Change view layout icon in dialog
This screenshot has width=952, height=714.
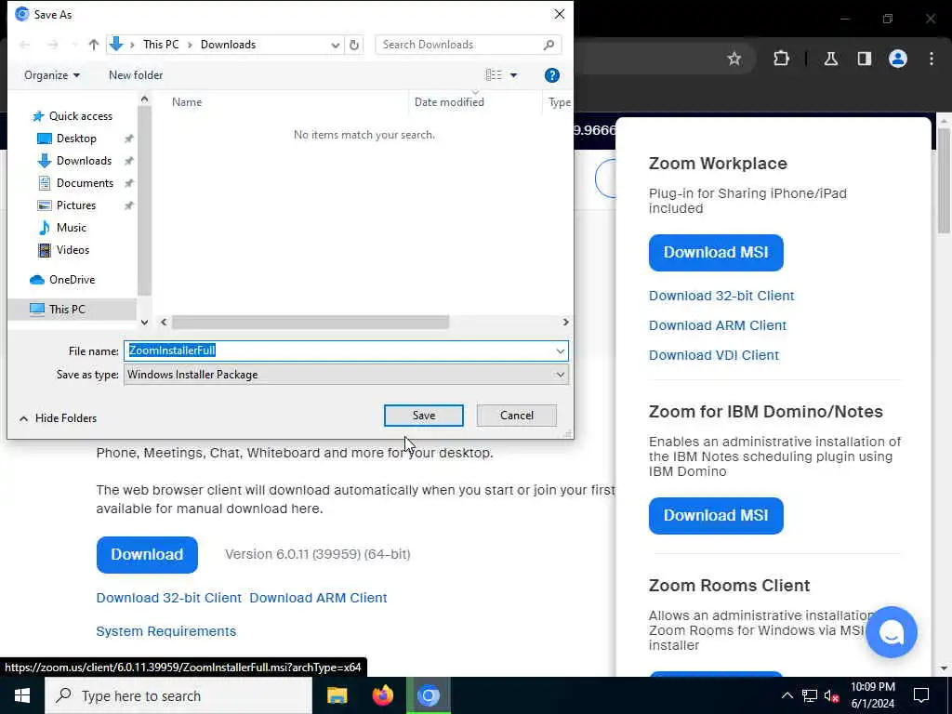(494, 74)
